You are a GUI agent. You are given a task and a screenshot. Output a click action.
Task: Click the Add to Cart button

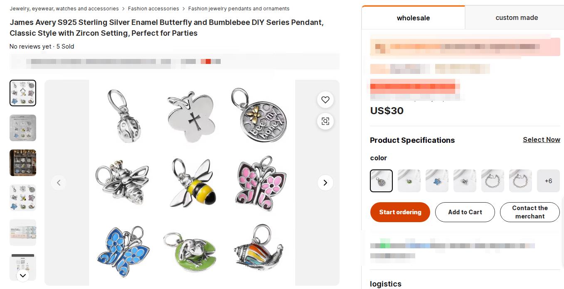coord(465,212)
